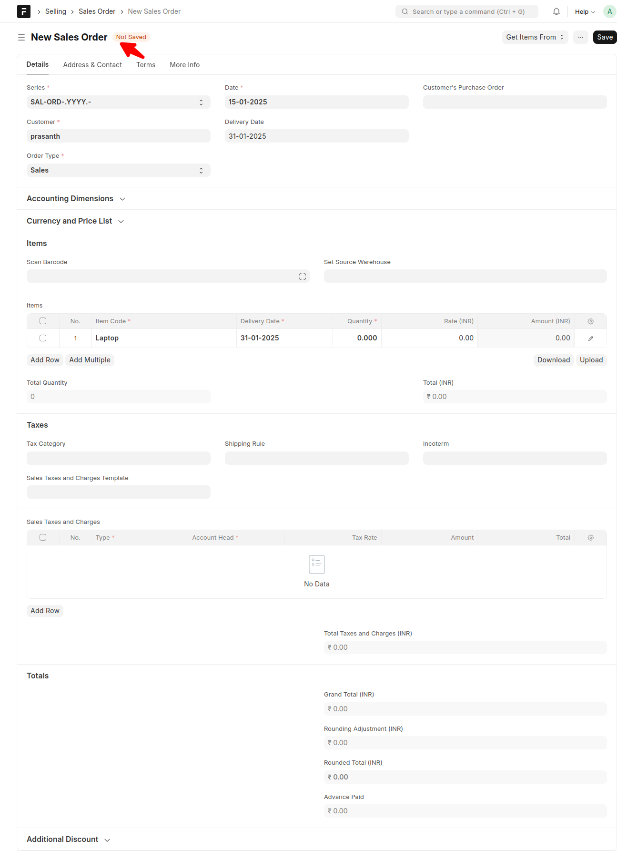617x851 pixels.
Task: Click the Laptop row Amount cell
Action: 526,338
